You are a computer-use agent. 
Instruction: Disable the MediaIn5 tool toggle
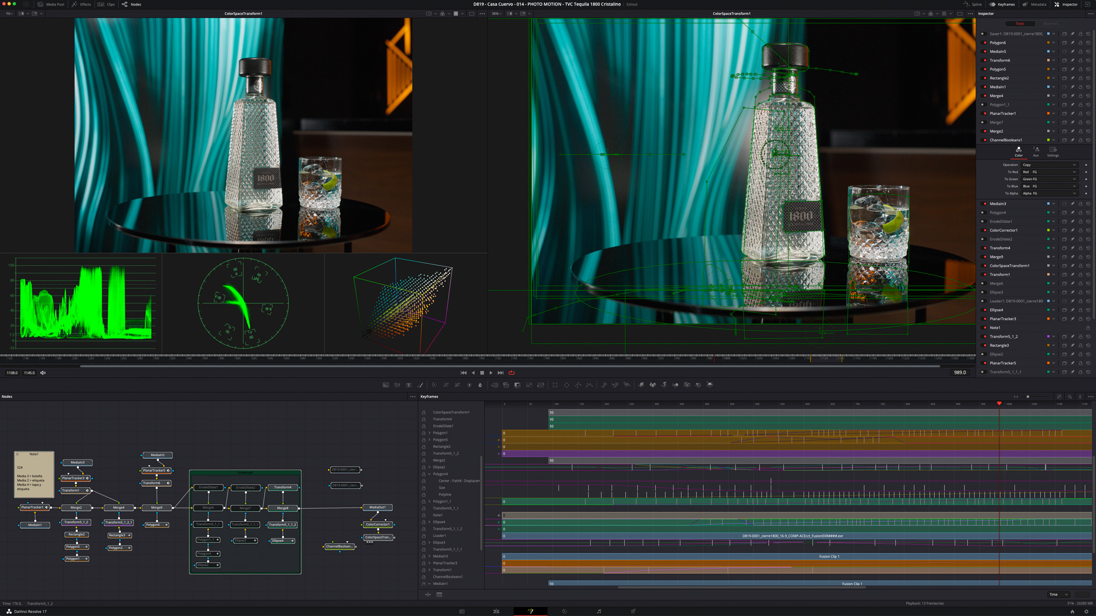985,51
